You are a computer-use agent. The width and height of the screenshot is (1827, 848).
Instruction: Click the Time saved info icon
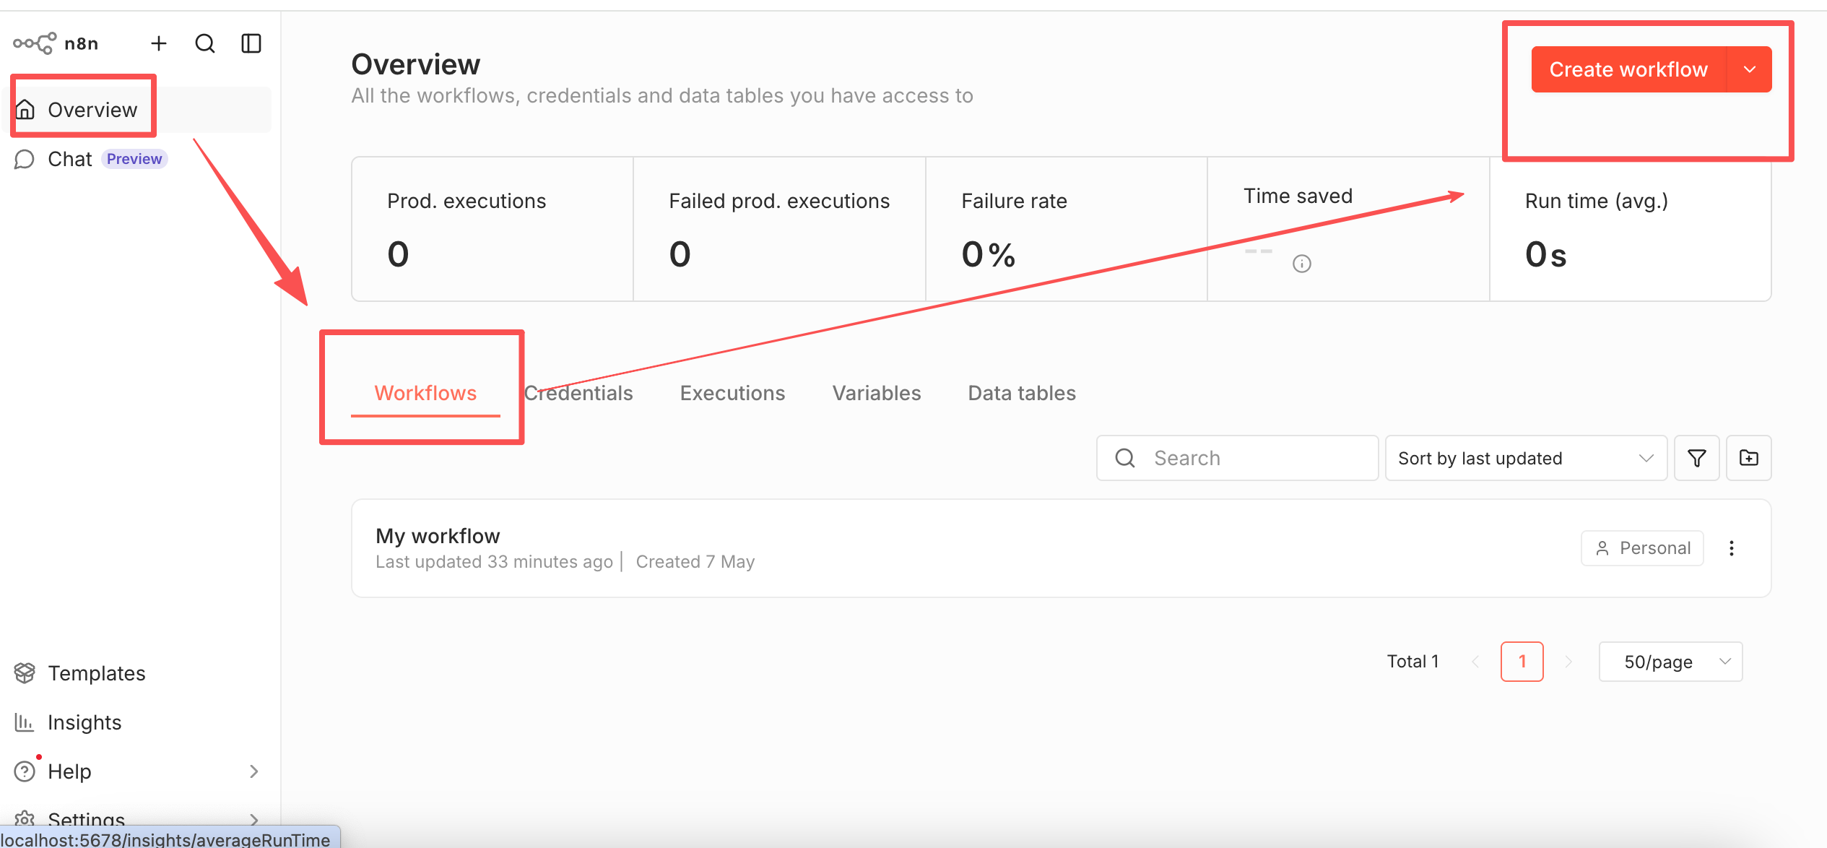[x=1302, y=264]
